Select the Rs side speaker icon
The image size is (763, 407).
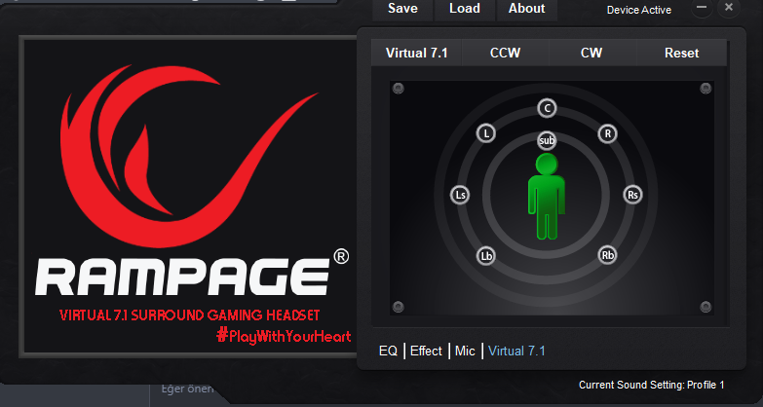[x=632, y=195]
